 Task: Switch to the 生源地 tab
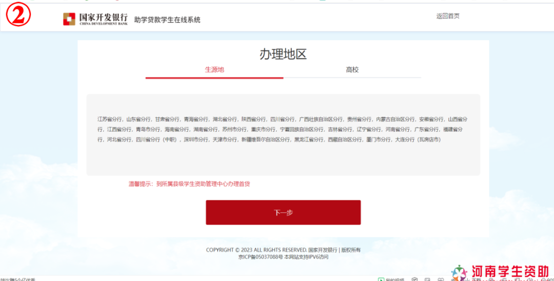point(214,70)
